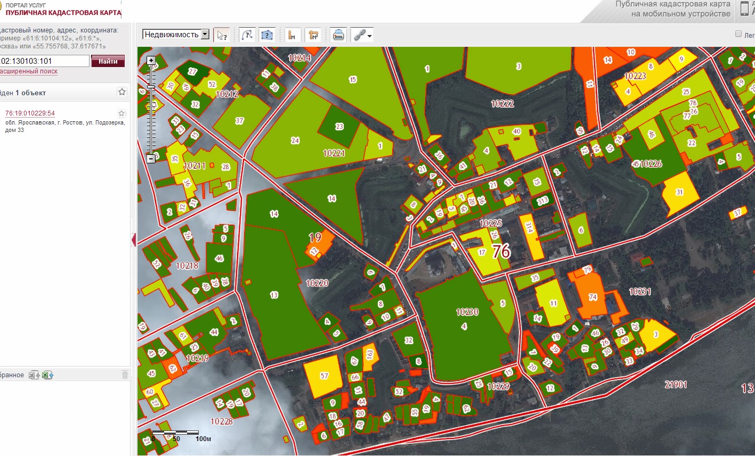Expand the link tool dropdown arrow
The width and height of the screenshot is (755, 456).
pos(370,36)
